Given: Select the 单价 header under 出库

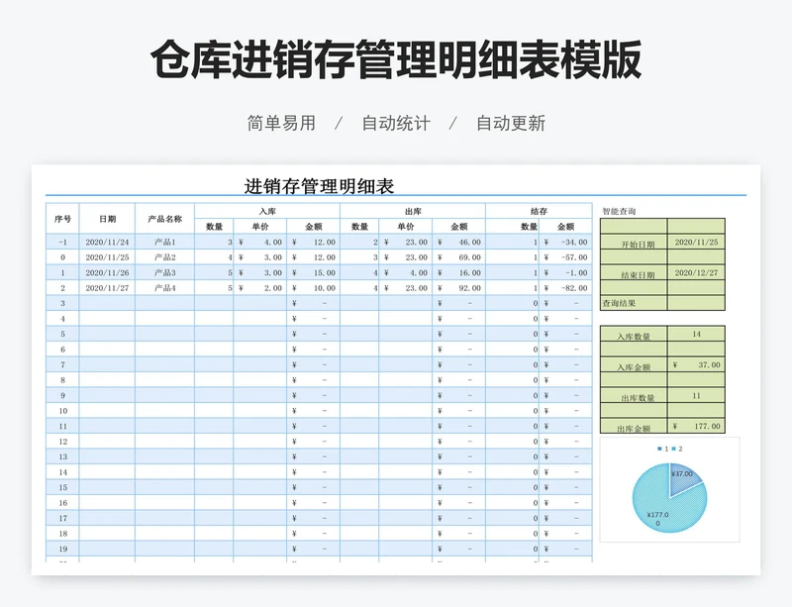Looking at the screenshot, I should tap(406, 227).
